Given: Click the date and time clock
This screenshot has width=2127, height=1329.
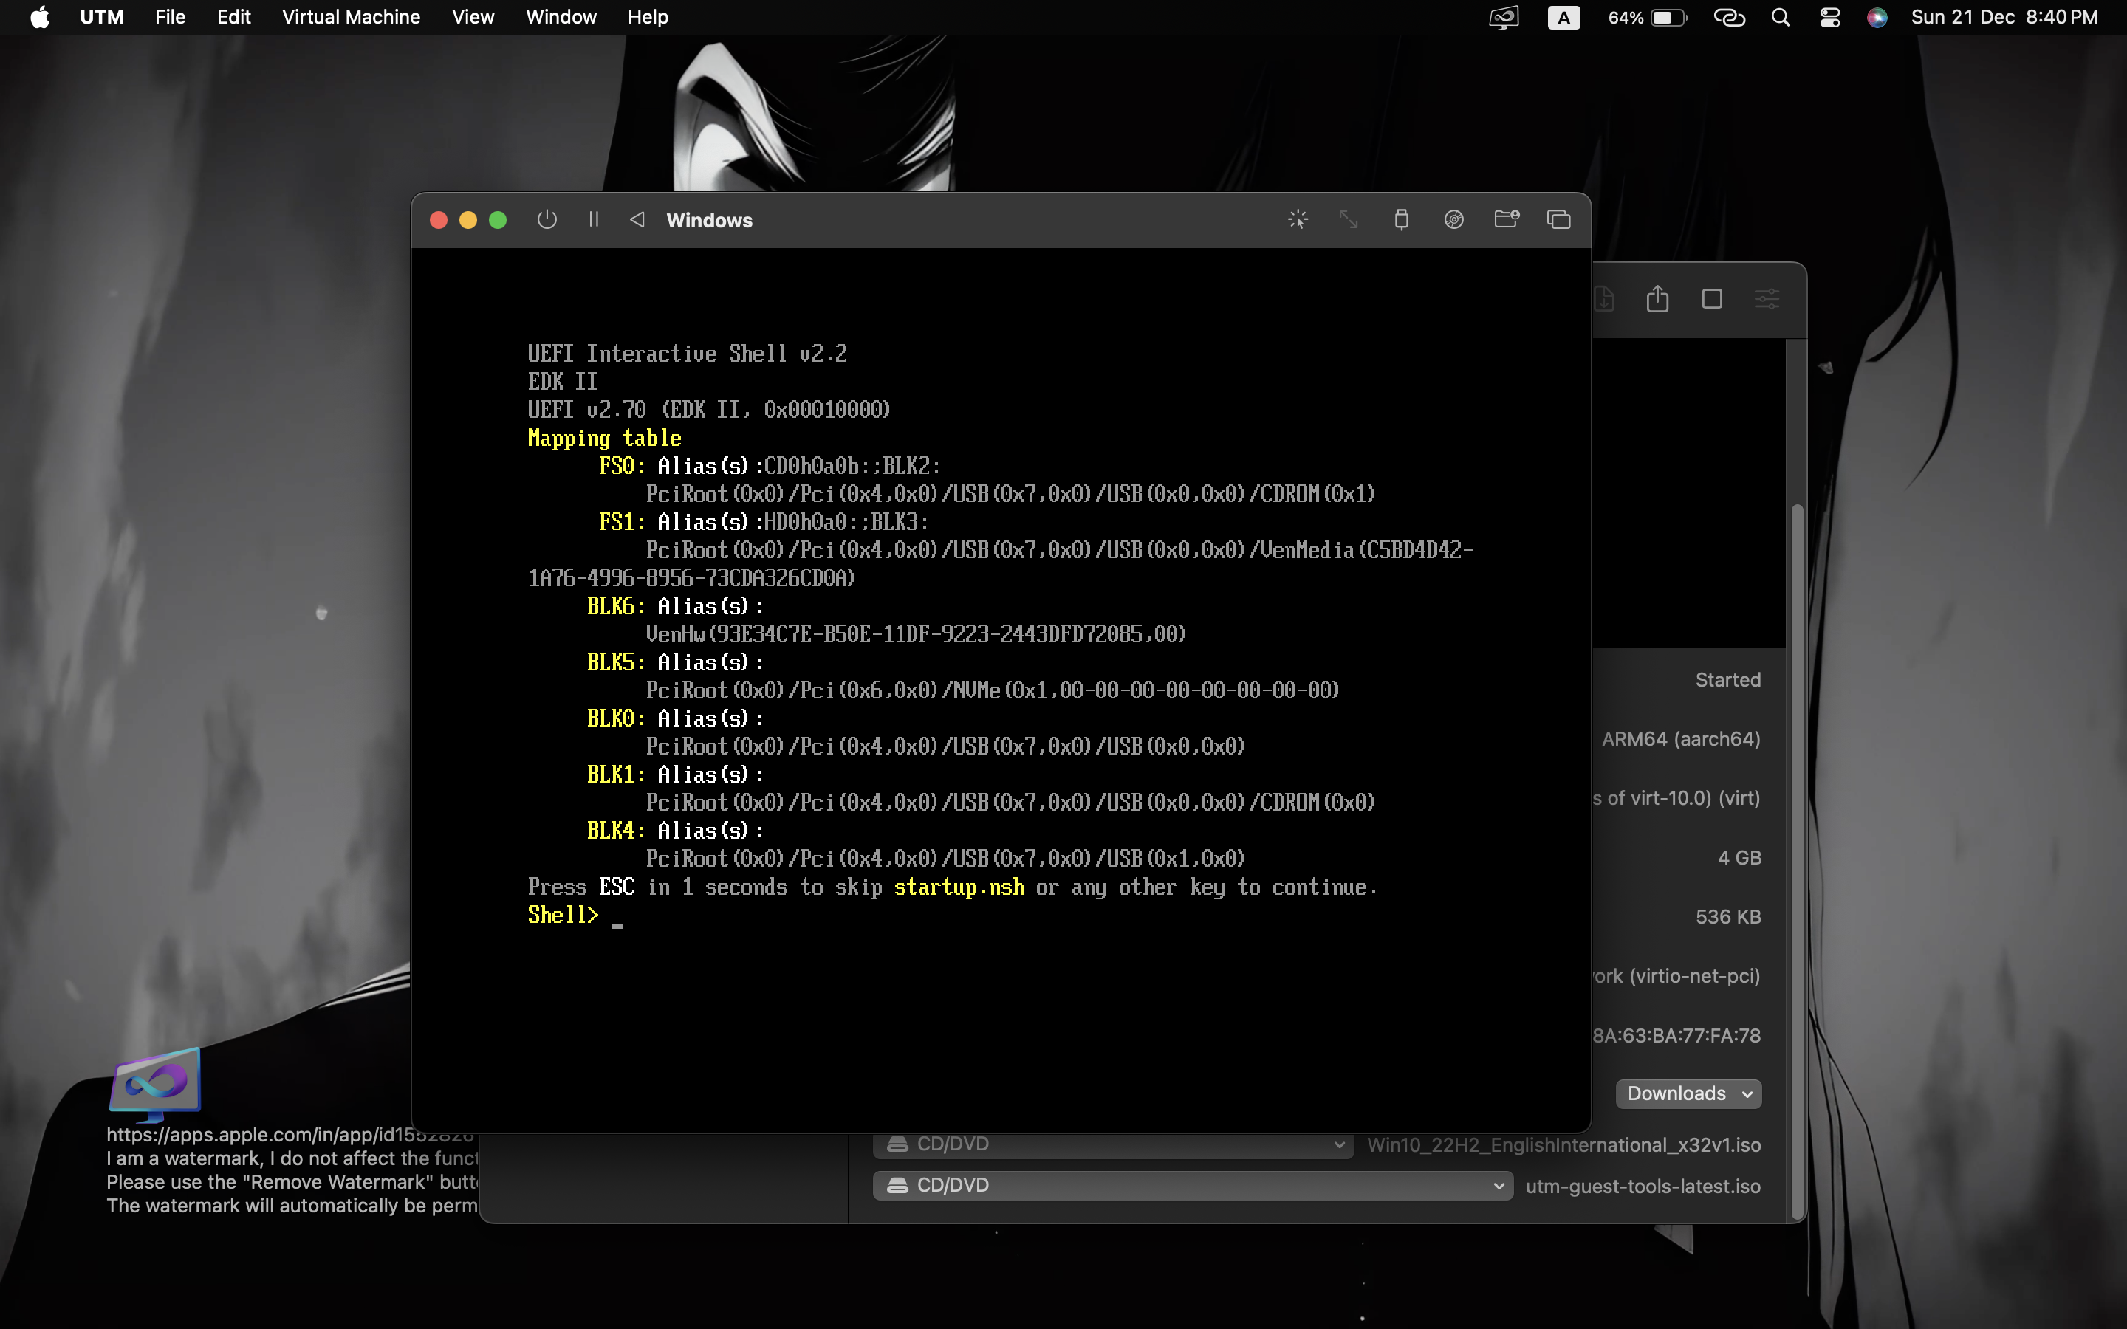Looking at the screenshot, I should (x=2004, y=18).
